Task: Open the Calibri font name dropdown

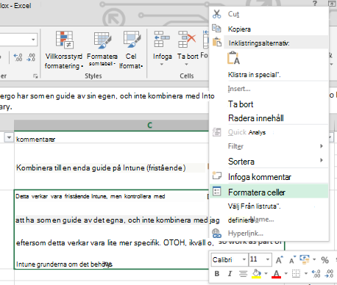Action: click(x=244, y=259)
